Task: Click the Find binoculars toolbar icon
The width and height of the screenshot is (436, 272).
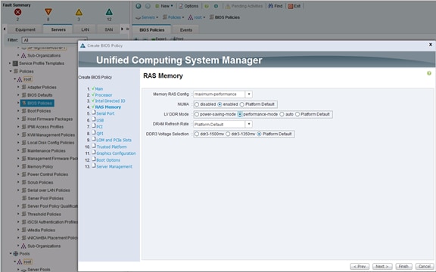Action: point(270,6)
